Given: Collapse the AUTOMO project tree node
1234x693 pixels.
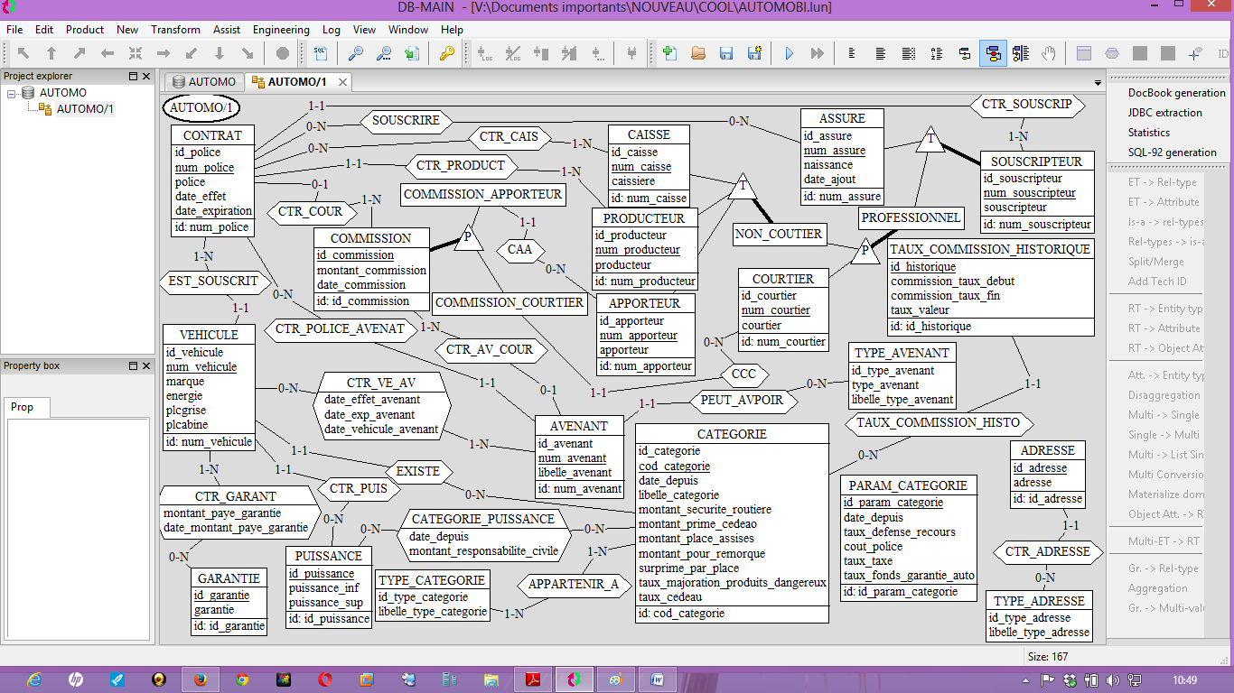Looking at the screenshot, I should pyautogui.click(x=12, y=93).
